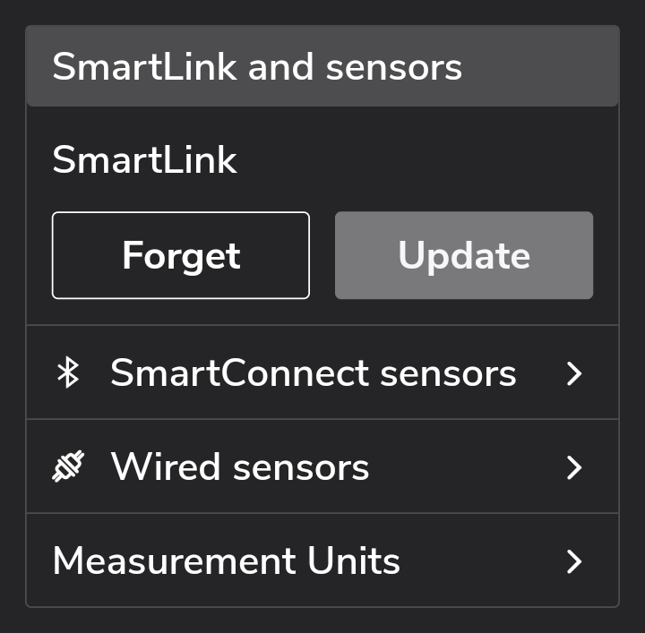The height and width of the screenshot is (633, 645).
Task: Choose the Measurement Units menu item
Action: pyautogui.click(x=227, y=561)
